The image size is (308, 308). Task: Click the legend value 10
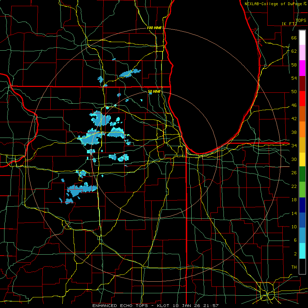[x=294, y=227]
